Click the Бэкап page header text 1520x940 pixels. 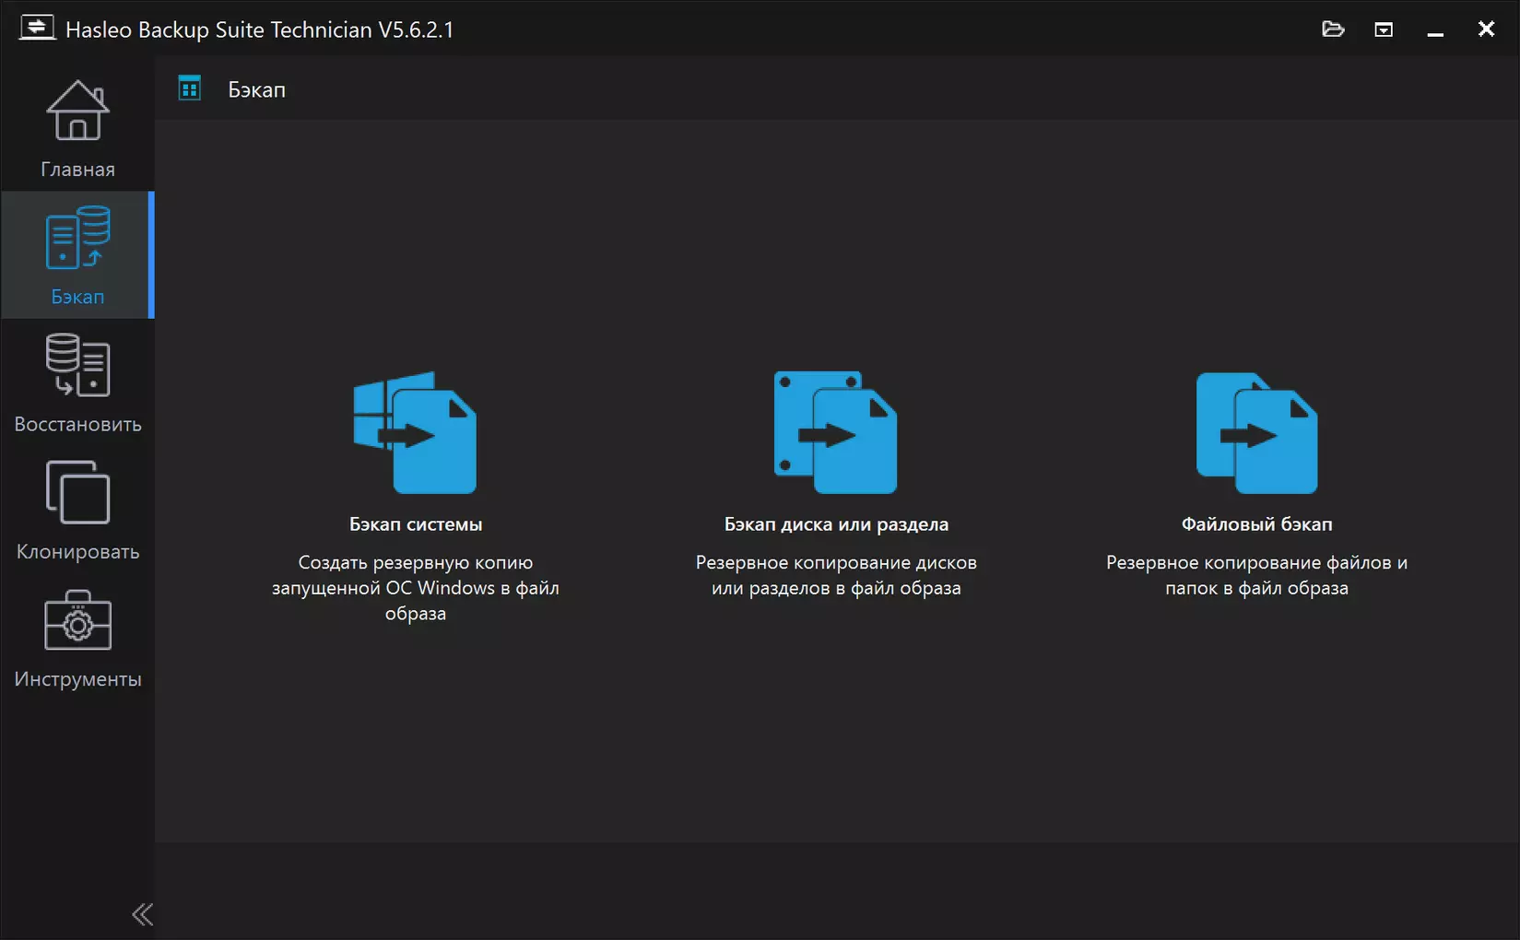pos(257,89)
